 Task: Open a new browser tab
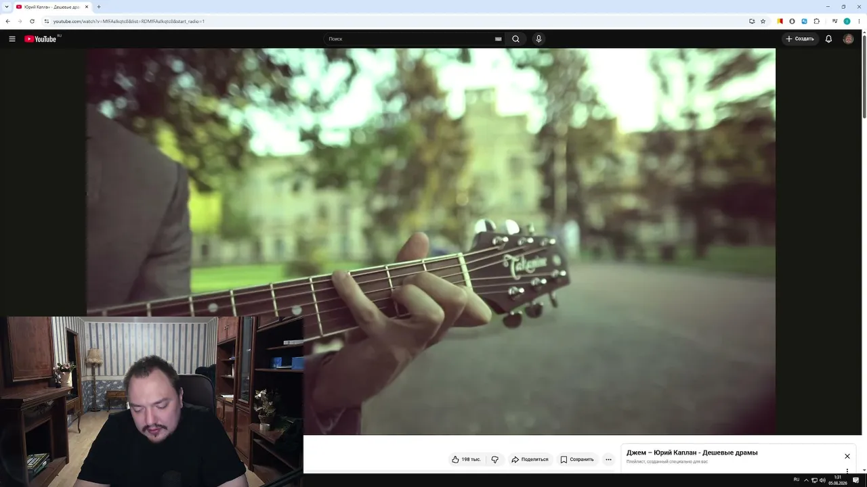tap(99, 7)
